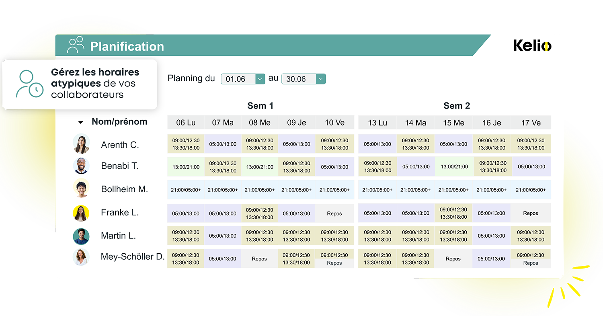The image size is (603, 316).
Task: Click the Martin L. employee name
Action: tap(118, 236)
